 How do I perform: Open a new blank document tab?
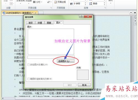(x=41, y=13)
